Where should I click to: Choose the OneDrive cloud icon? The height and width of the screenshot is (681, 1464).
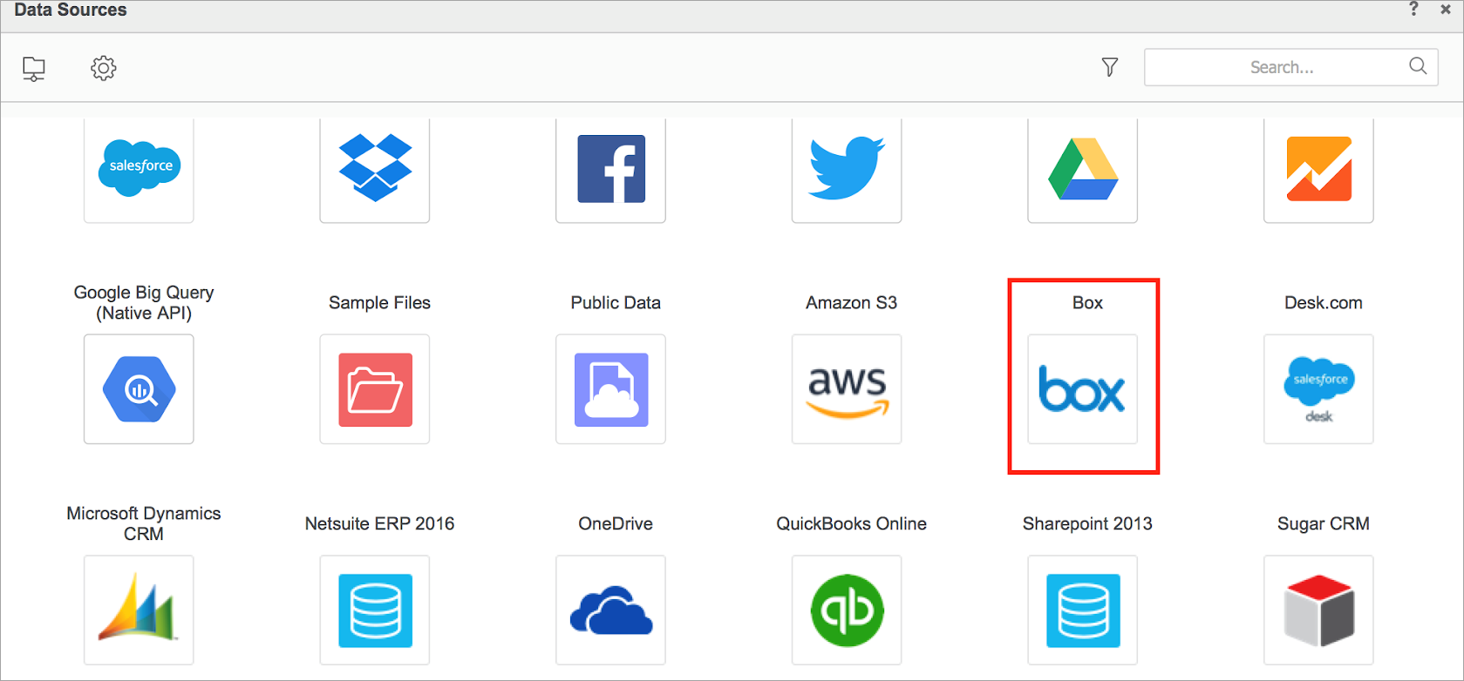(611, 610)
